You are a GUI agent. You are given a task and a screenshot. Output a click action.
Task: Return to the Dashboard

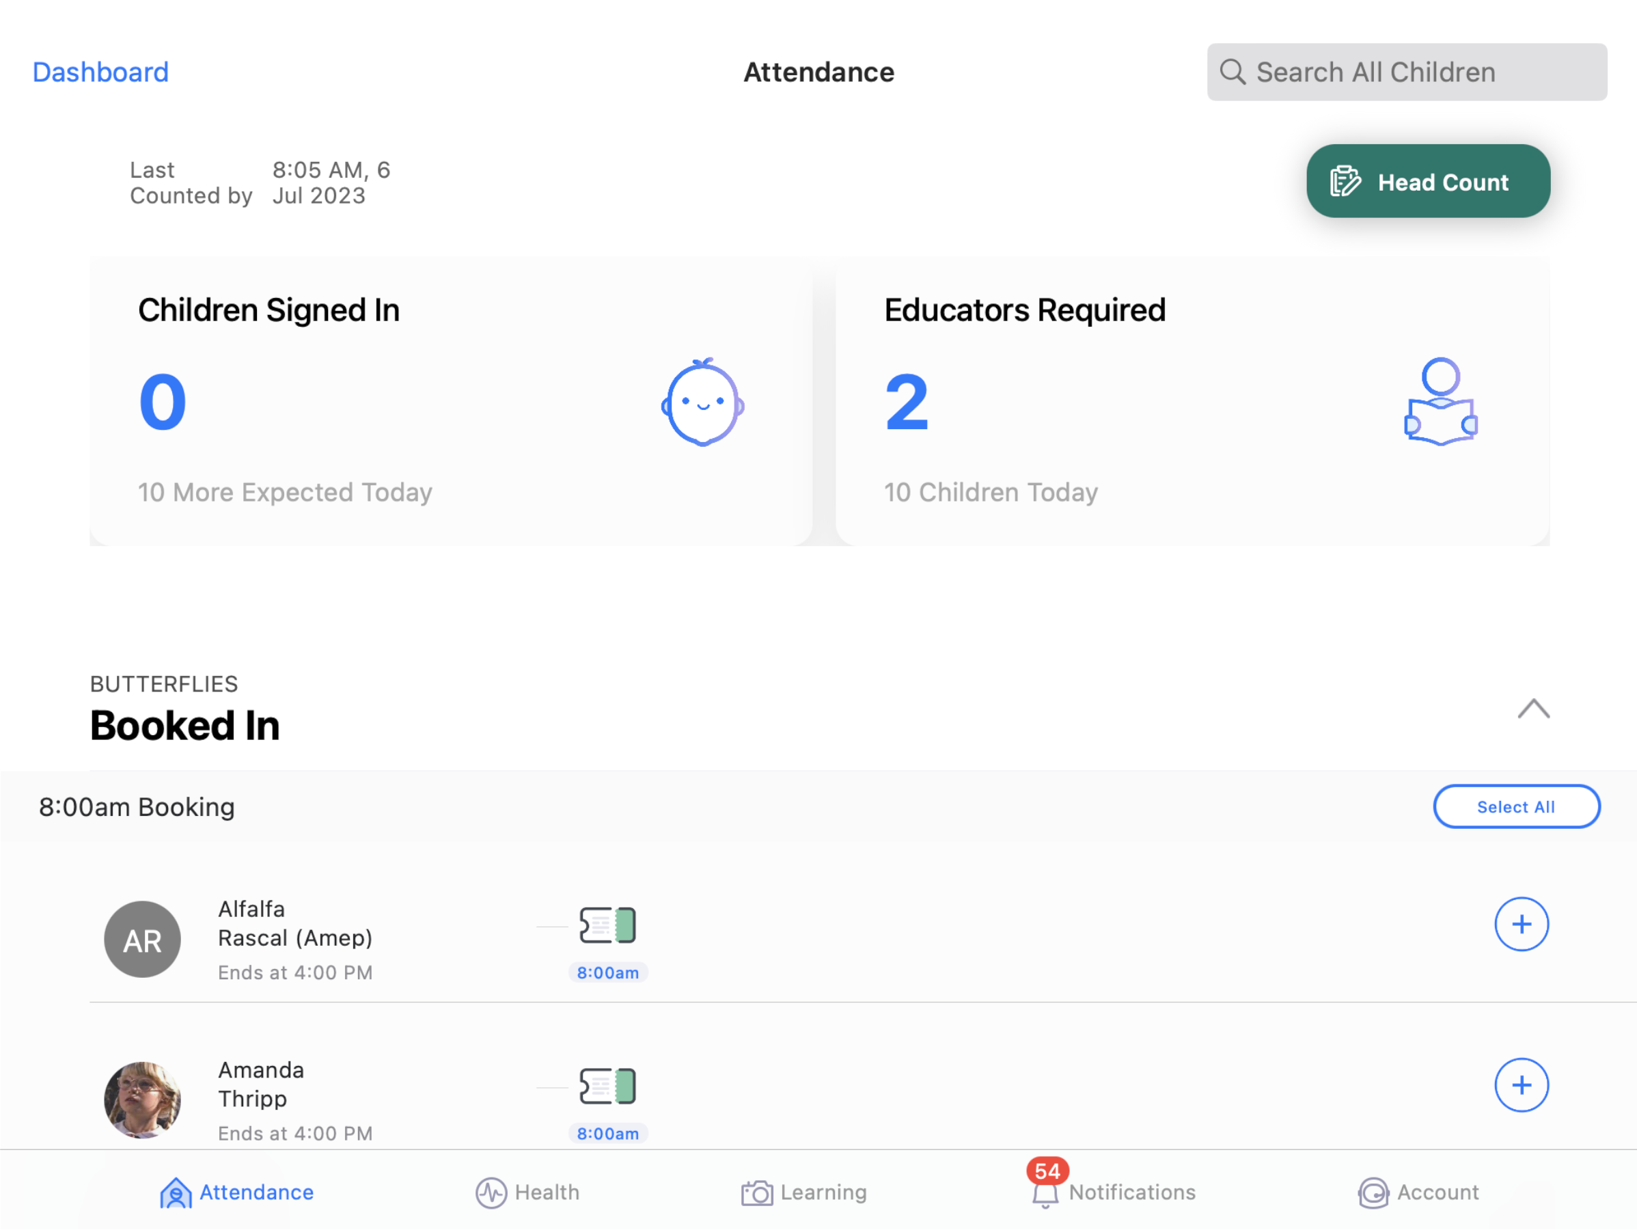[x=100, y=72]
